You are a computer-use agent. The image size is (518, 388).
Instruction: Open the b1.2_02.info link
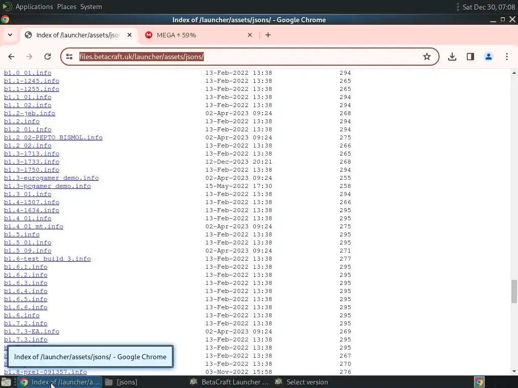[28, 145]
